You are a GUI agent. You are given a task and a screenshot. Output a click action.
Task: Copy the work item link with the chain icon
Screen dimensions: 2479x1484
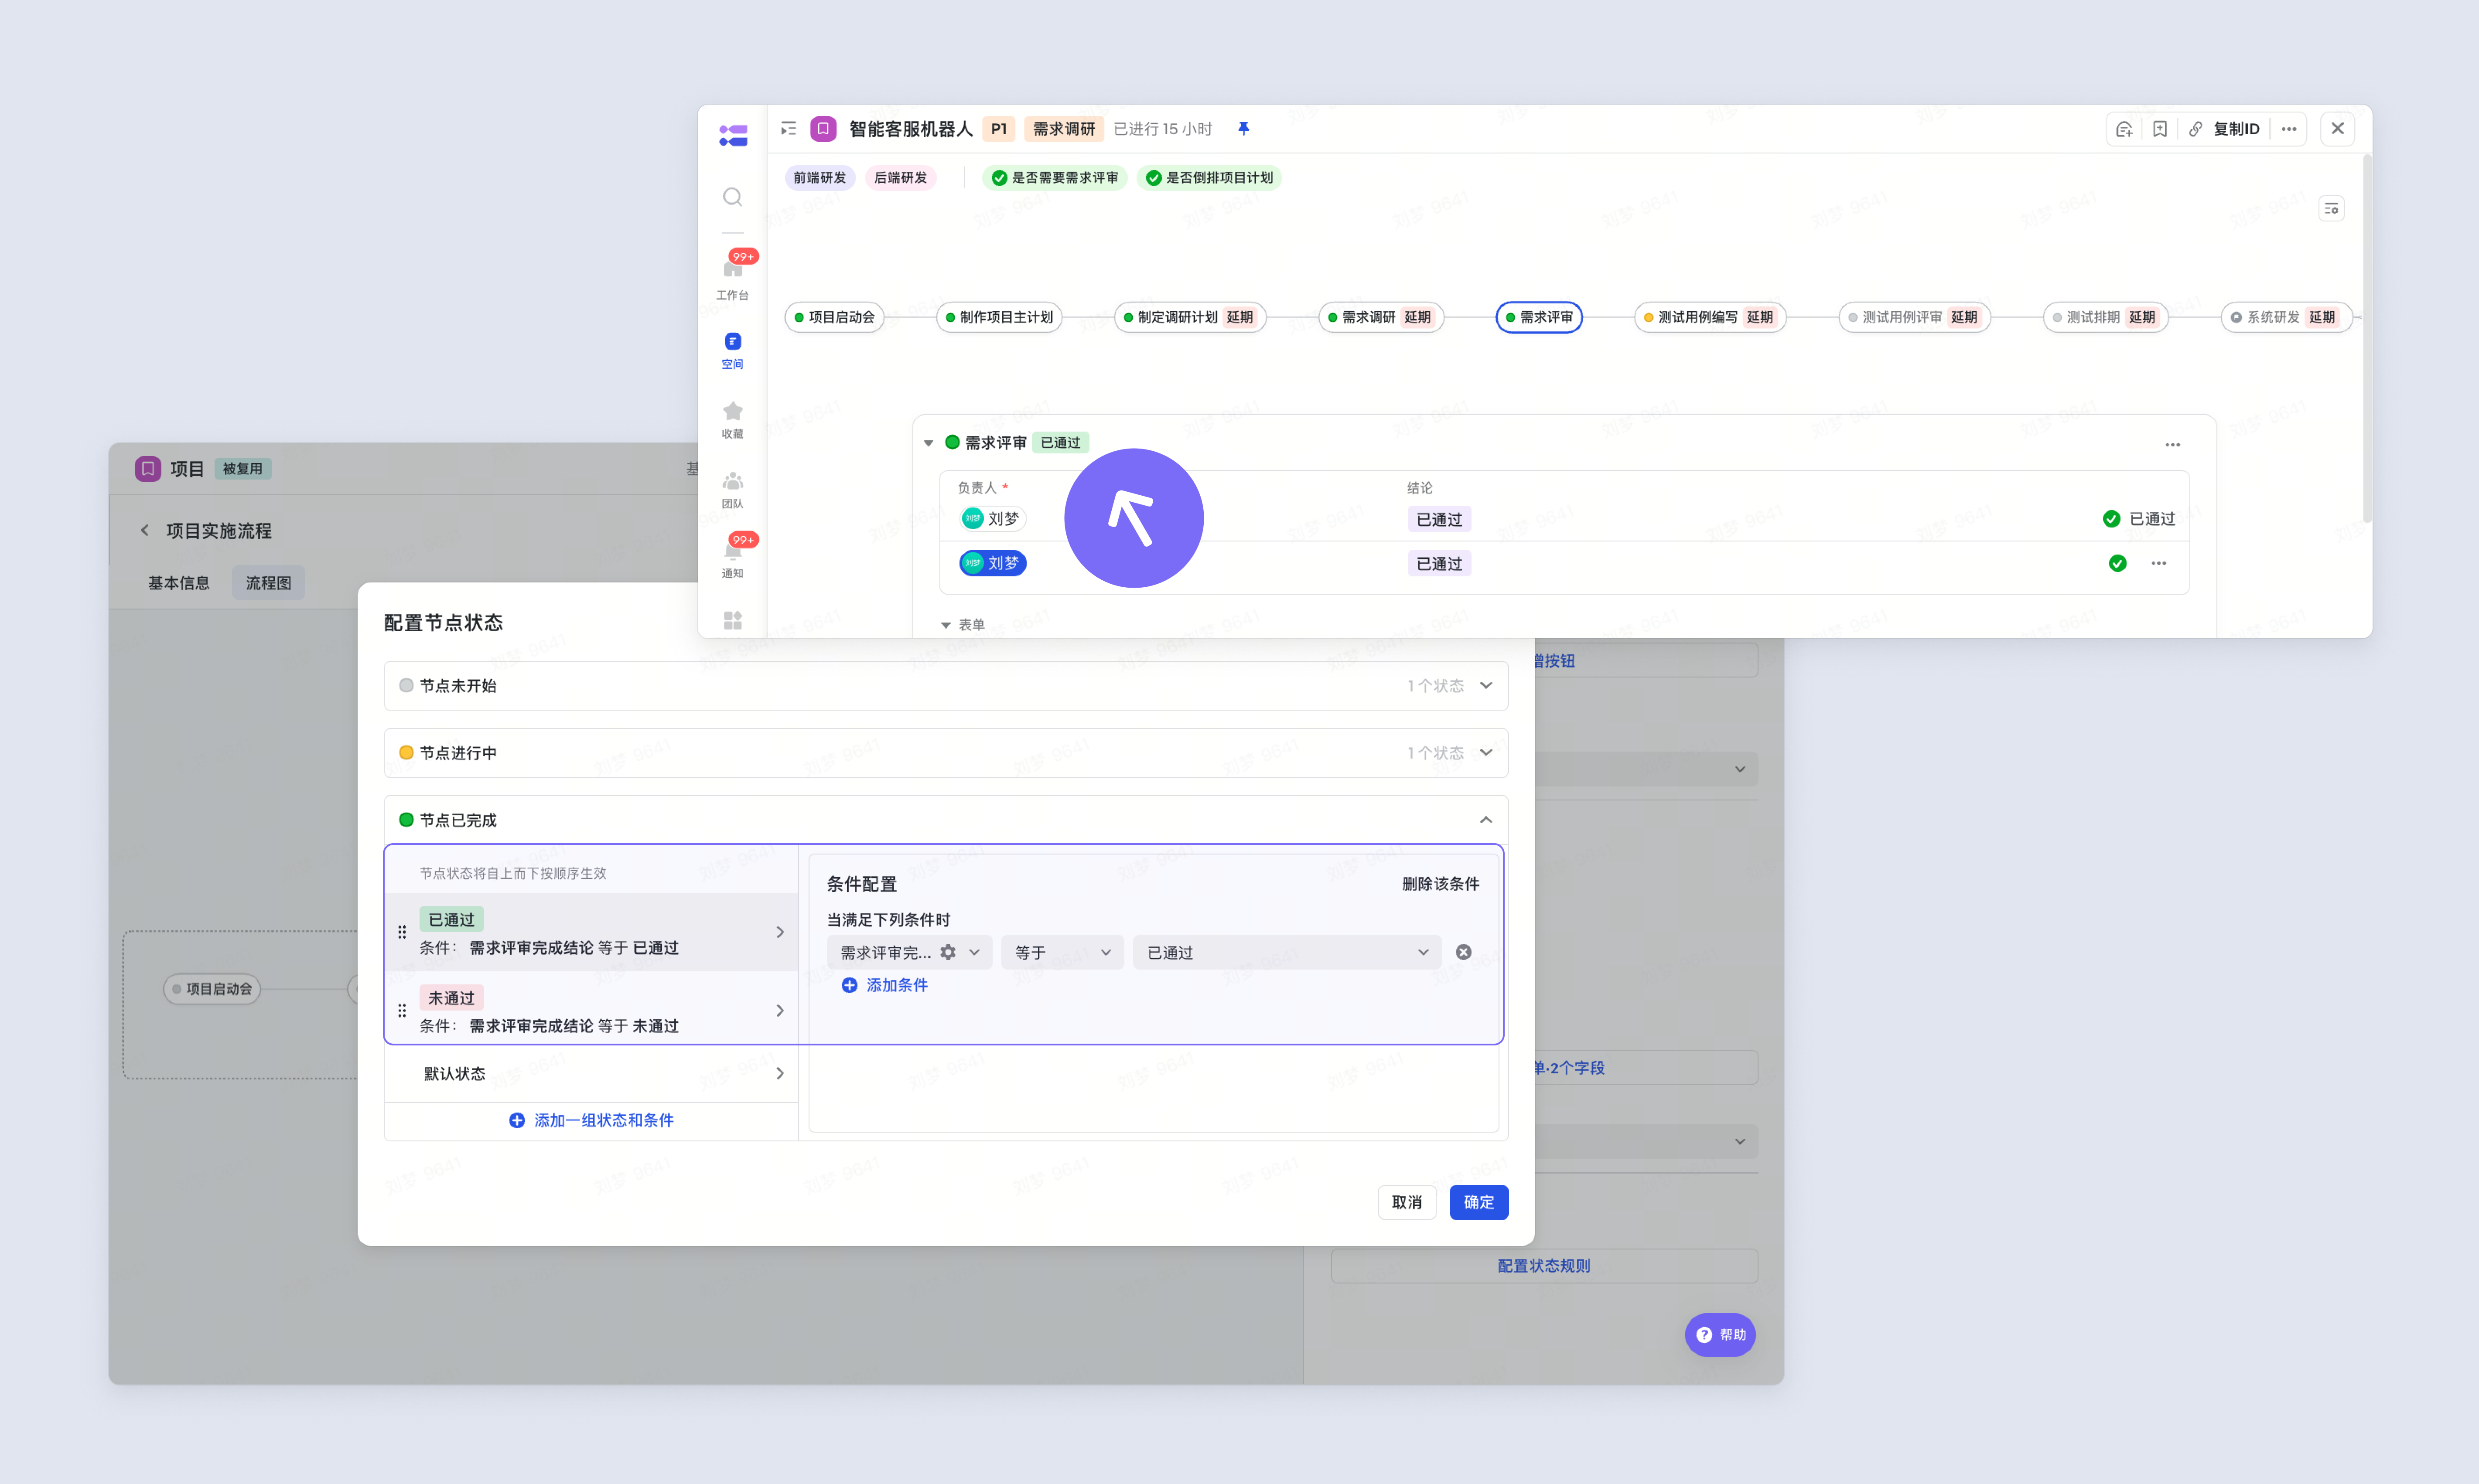pos(2195,129)
